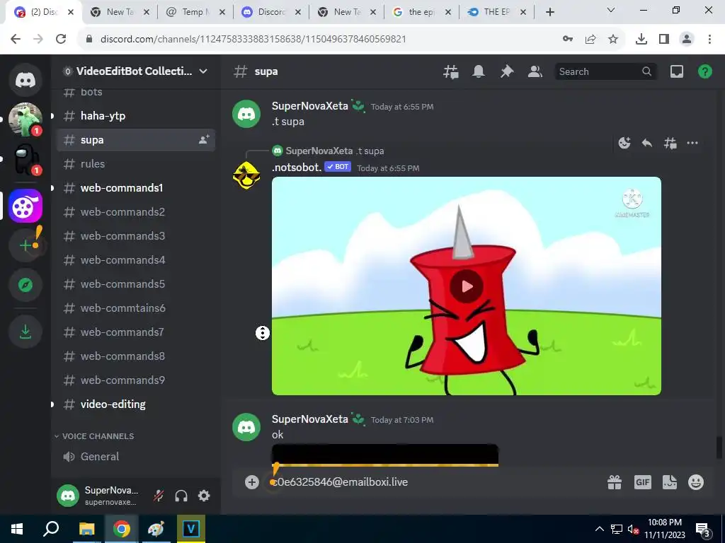The height and width of the screenshot is (543, 725).
Task: Open a new browser tab
Action: point(549,12)
